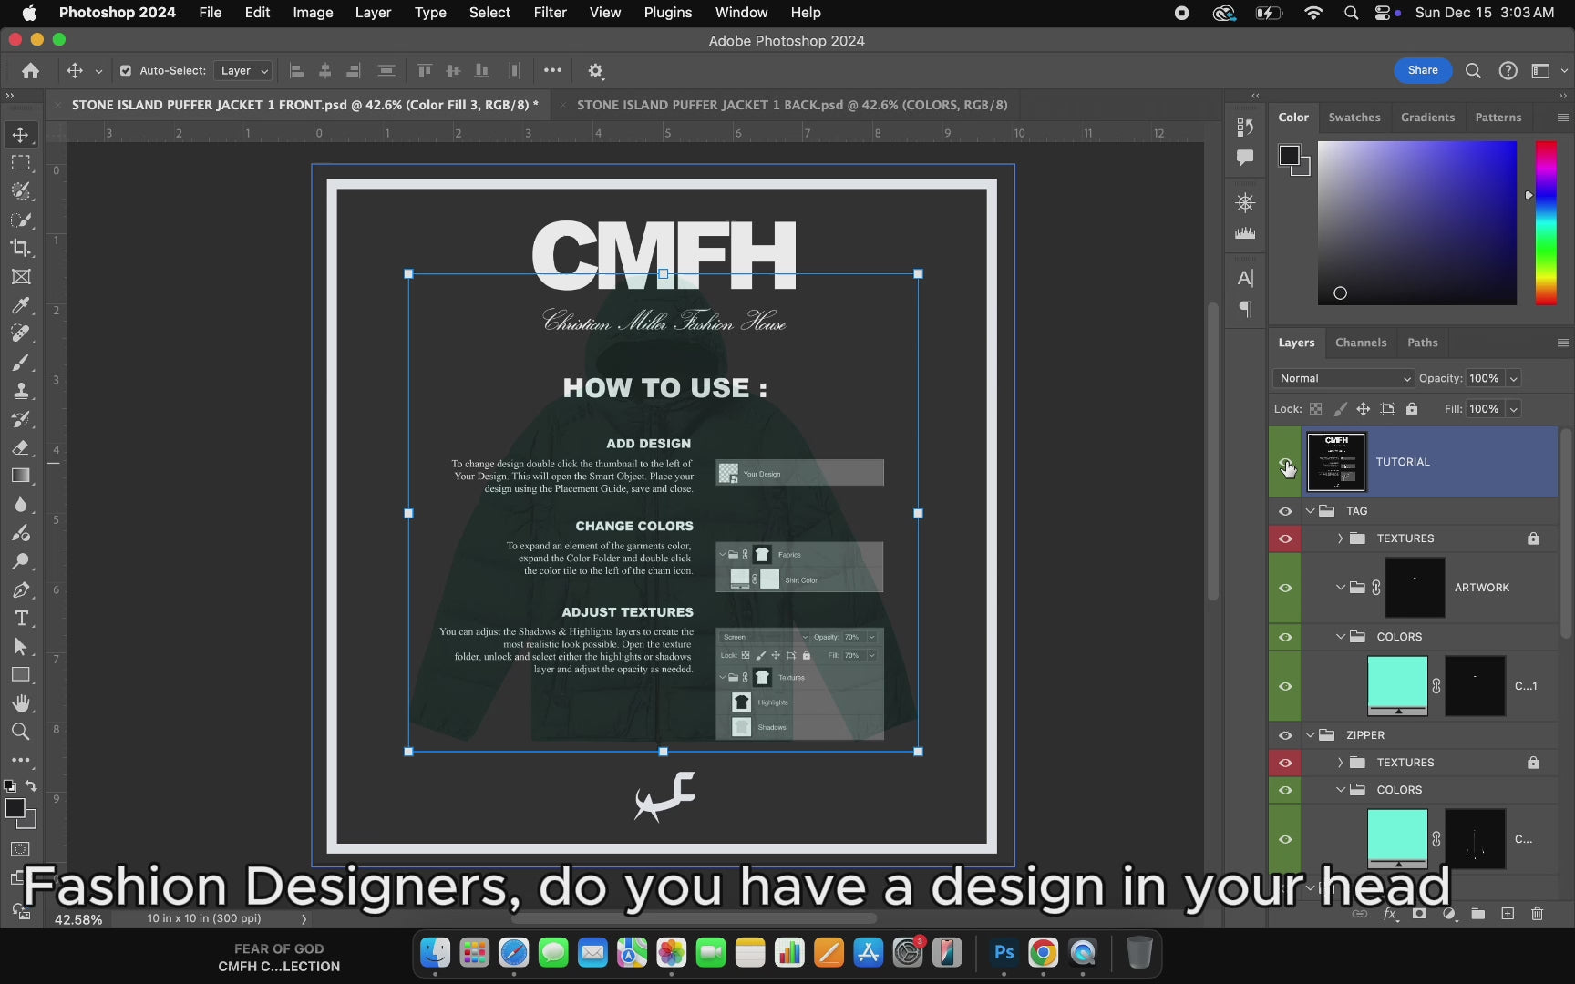1575x984 pixels.
Task: Open the Patterns tab
Action: 1498,118
